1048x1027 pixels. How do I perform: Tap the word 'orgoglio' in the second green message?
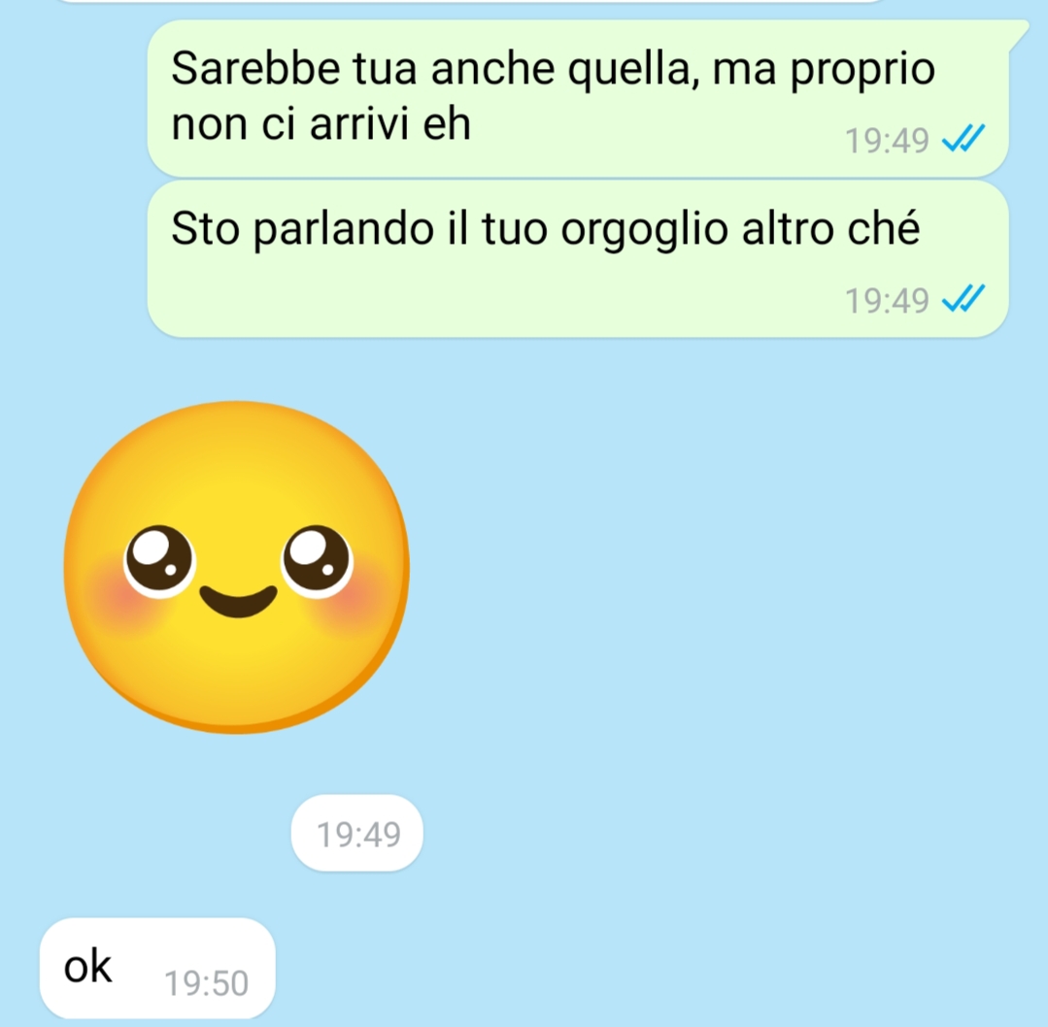tap(644, 231)
